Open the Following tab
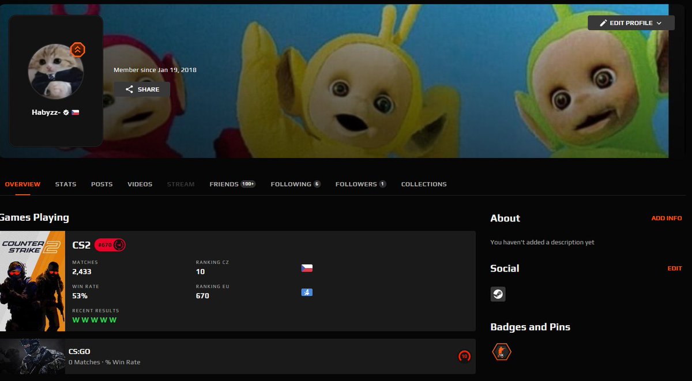The height and width of the screenshot is (381, 692). pos(295,184)
